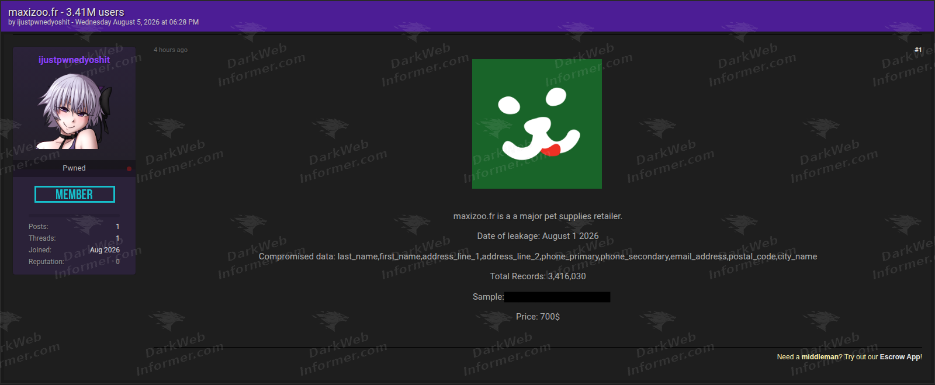Open the Escrow App link

pyautogui.click(x=900, y=357)
